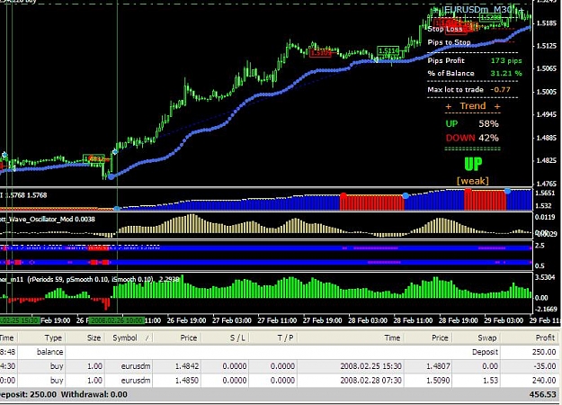
Task: Click the 456.53 total in summary row
Action: click(542, 394)
